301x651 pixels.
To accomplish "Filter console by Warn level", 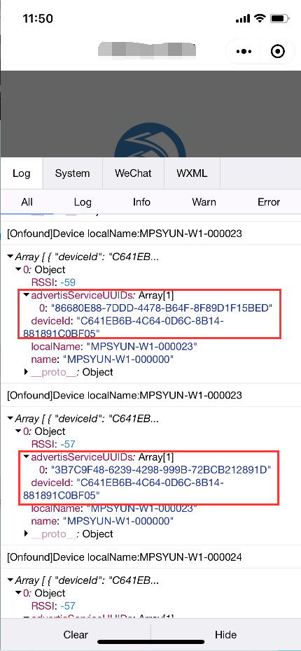I will (204, 202).
